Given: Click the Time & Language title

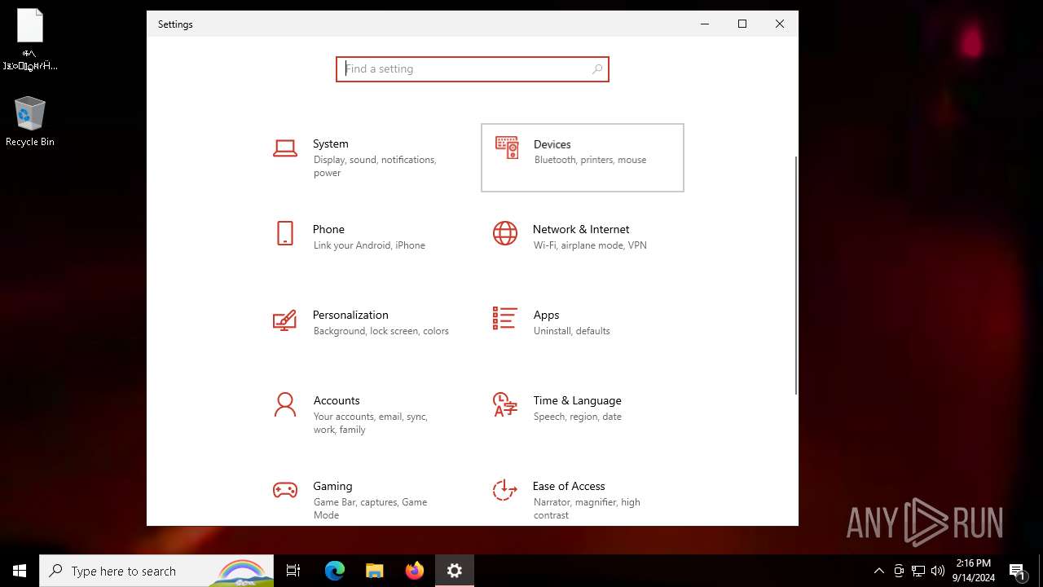Looking at the screenshot, I should click(578, 400).
